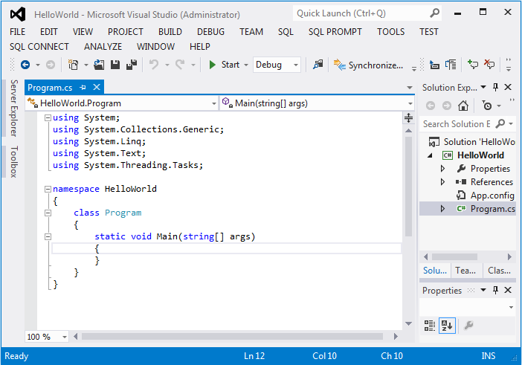Viewport: 522px width, 365px height.
Task: Go Home in Solution Explorer toolbar
Action: click(x=463, y=106)
